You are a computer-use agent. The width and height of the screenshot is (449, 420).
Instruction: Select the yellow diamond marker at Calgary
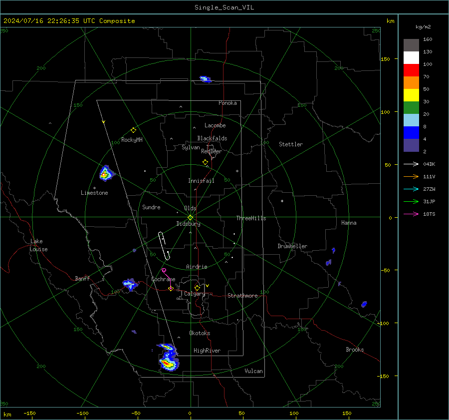197,288
